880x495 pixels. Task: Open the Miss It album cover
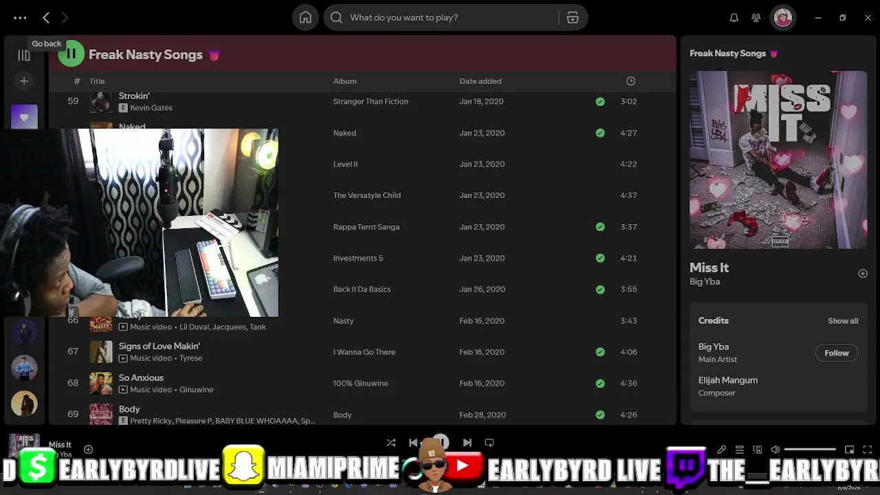point(778,160)
